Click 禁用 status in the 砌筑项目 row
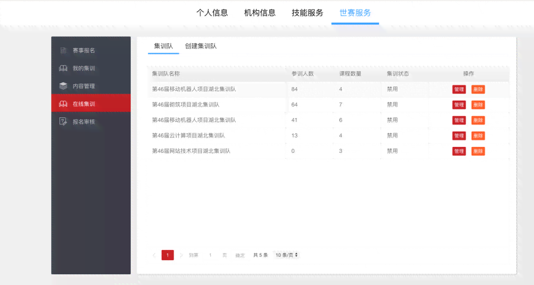This screenshot has height=285, width=534. pos(392,105)
